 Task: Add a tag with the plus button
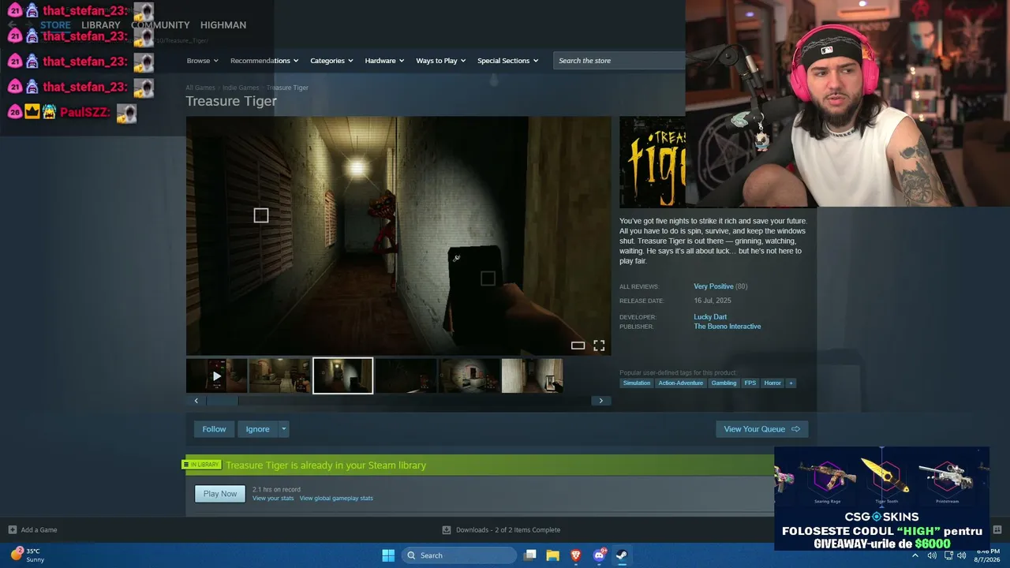tap(791, 383)
